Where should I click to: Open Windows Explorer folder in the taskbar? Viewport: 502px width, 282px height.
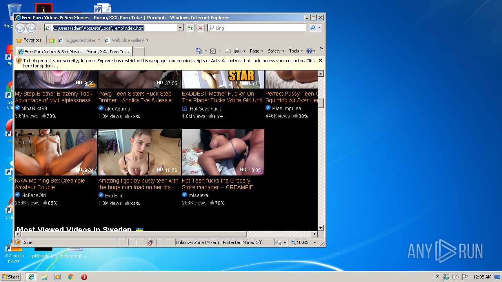click(44, 277)
